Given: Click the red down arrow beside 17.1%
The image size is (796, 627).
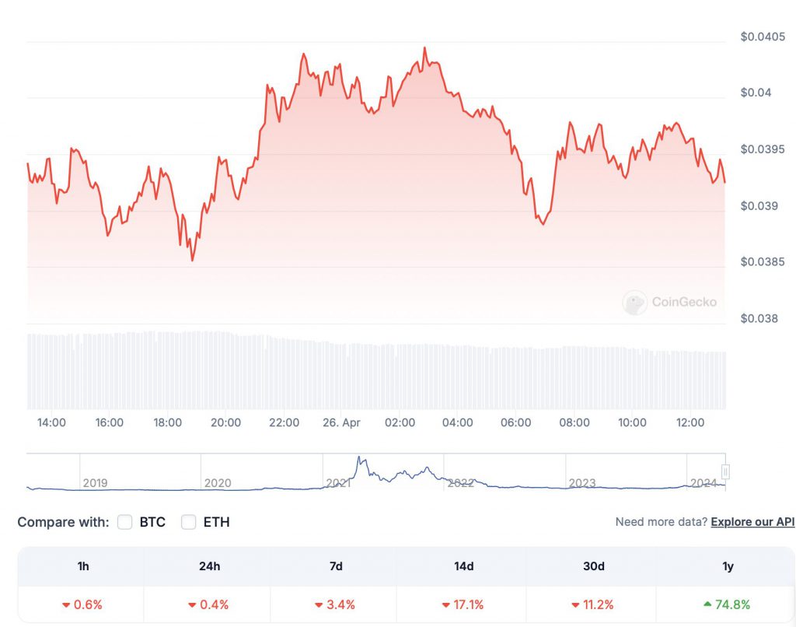Looking at the screenshot, I should [446, 605].
